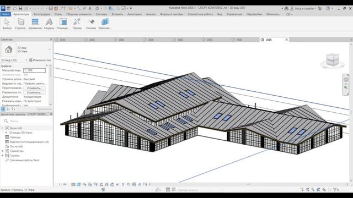Open the Строительство ribbon panel

(x=21, y=24)
